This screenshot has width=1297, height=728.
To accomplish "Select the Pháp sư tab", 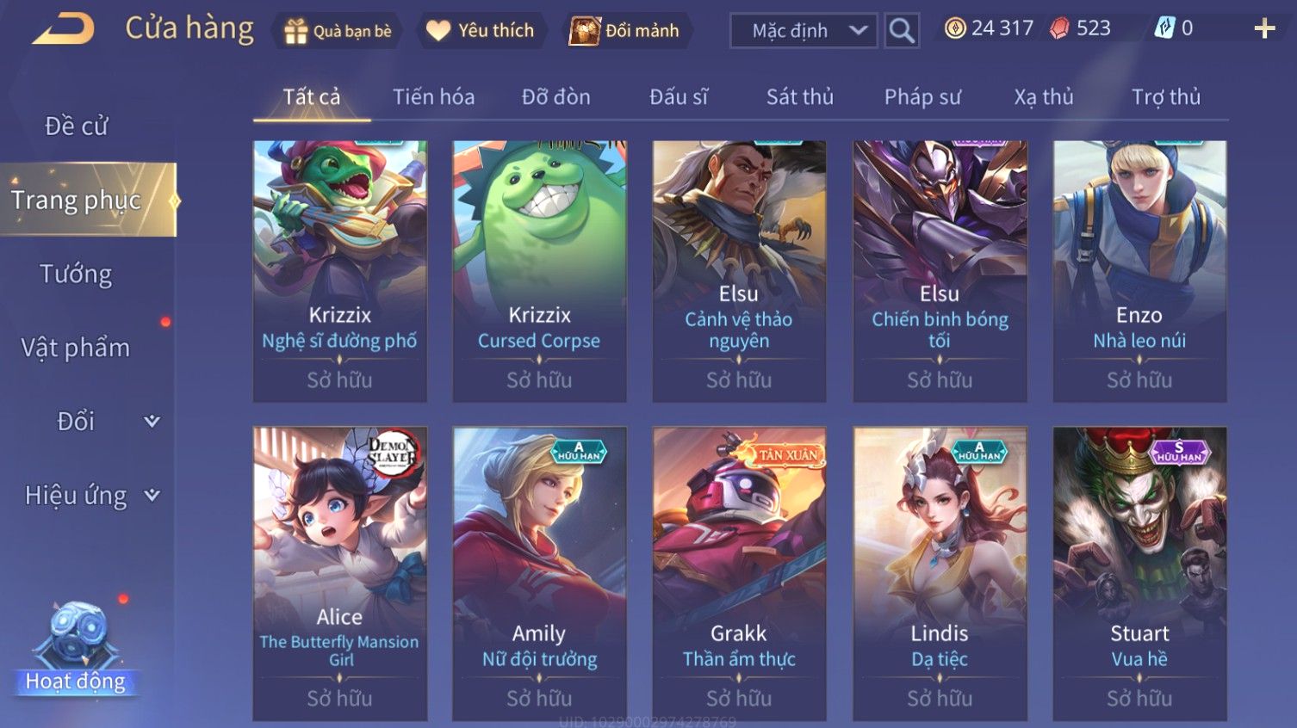I will [922, 96].
